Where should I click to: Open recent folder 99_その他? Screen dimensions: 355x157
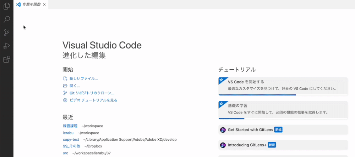pyautogui.click(x=72, y=146)
